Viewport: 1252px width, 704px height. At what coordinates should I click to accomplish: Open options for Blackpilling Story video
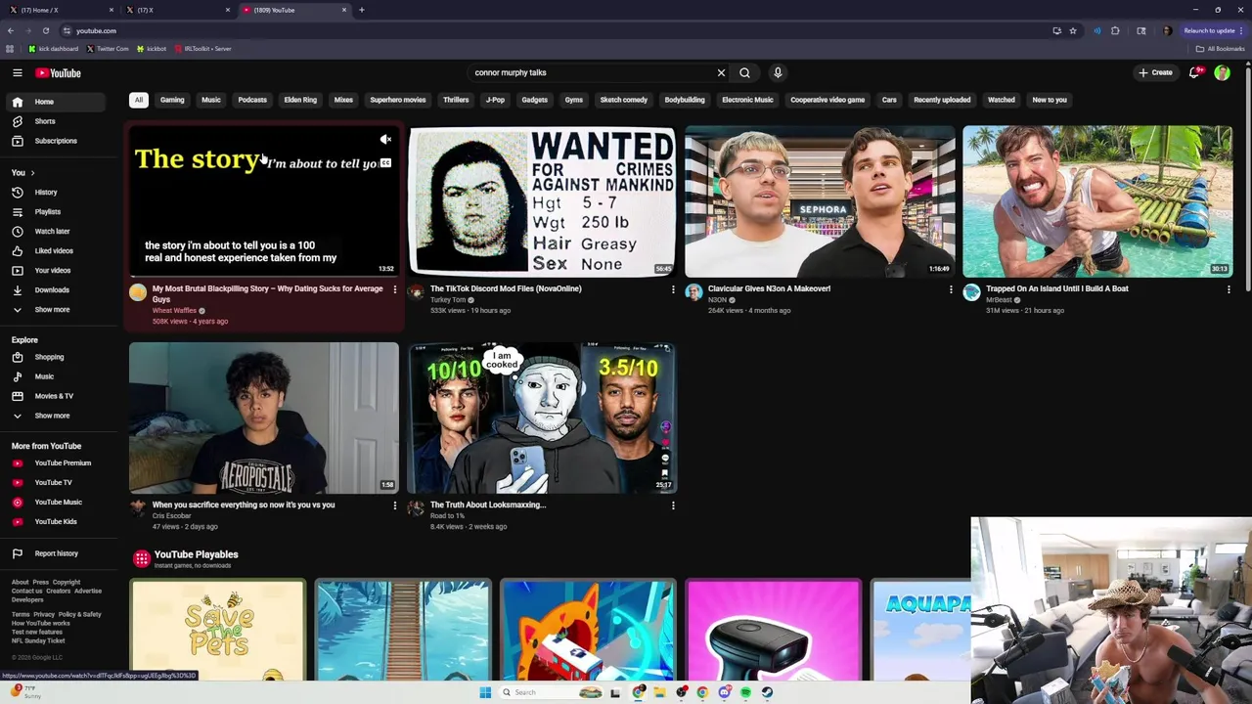click(395, 289)
